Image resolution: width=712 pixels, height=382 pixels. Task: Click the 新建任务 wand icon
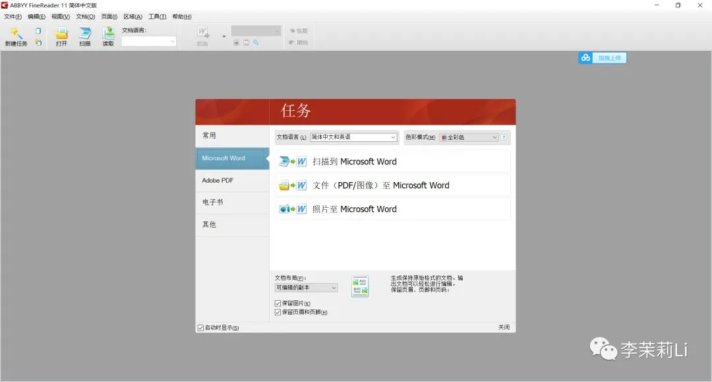[16, 33]
